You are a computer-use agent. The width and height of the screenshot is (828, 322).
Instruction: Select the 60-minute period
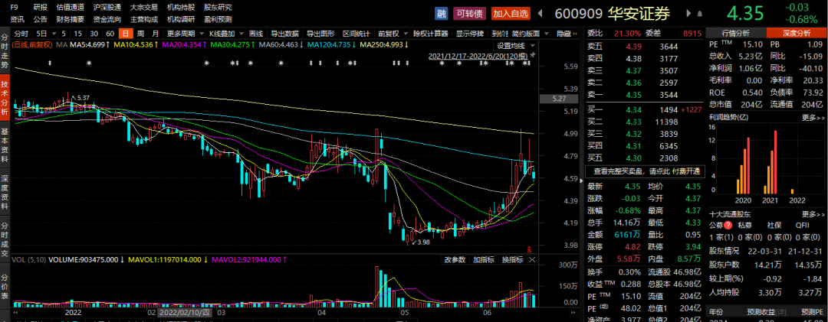(110, 34)
